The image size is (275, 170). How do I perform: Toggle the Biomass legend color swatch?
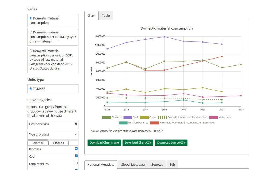pos(106,117)
